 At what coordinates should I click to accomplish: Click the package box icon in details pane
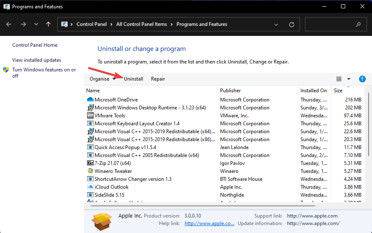click(x=102, y=221)
